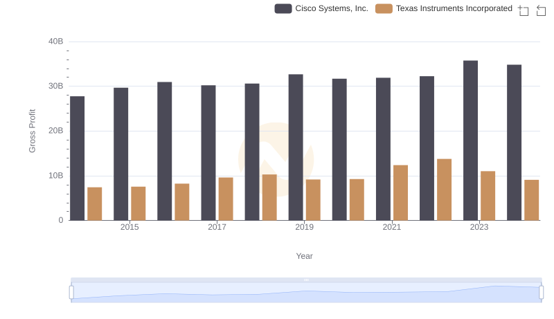
Task: Click the Cisco bar for 2023
Action: (470, 140)
